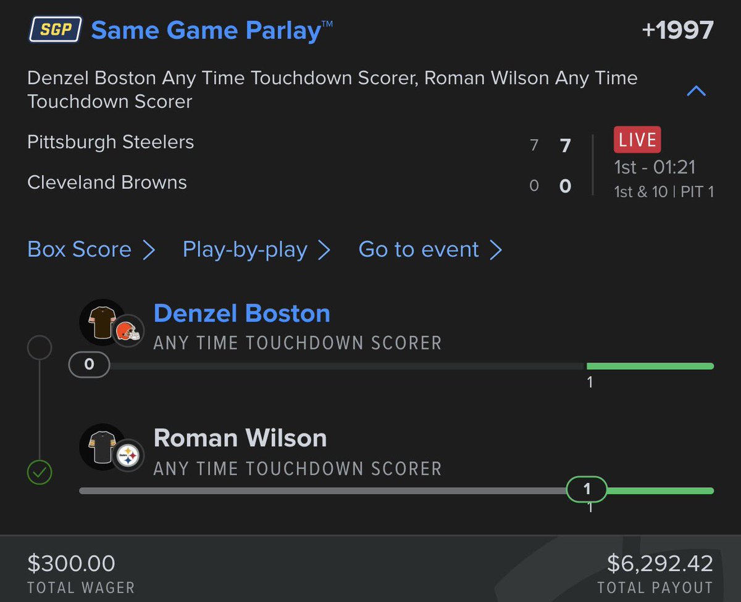Click the 1 marker on Wilson's progress bar
The image size is (741, 602).
pos(587,490)
